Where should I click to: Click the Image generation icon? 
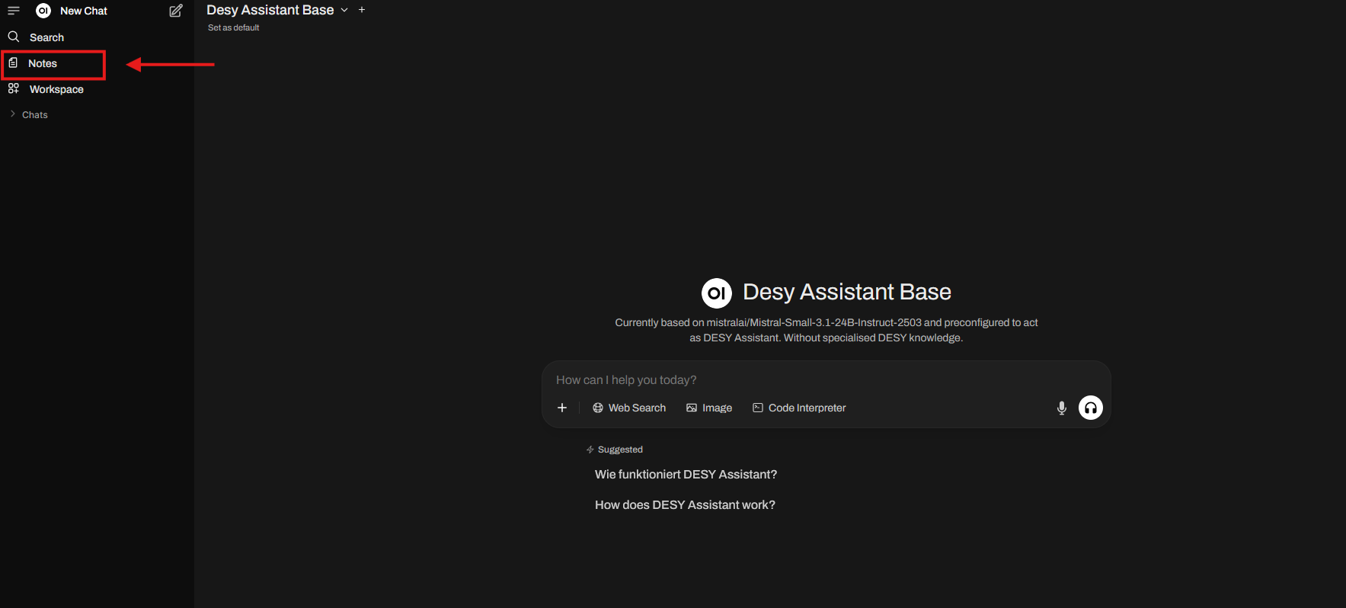tap(692, 408)
